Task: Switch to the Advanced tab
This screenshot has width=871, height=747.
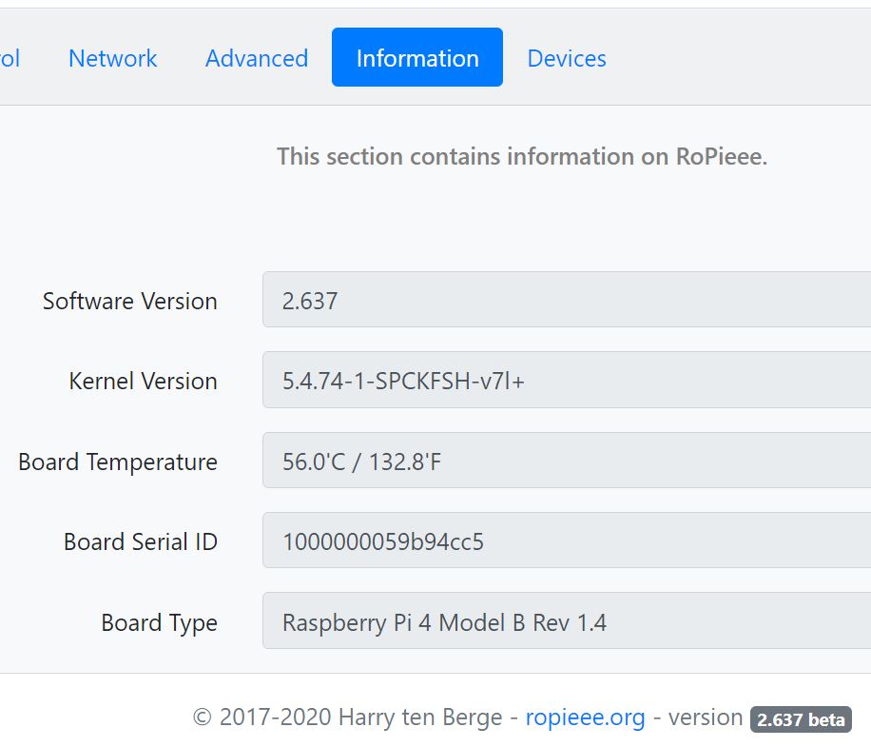Action: 257,58
